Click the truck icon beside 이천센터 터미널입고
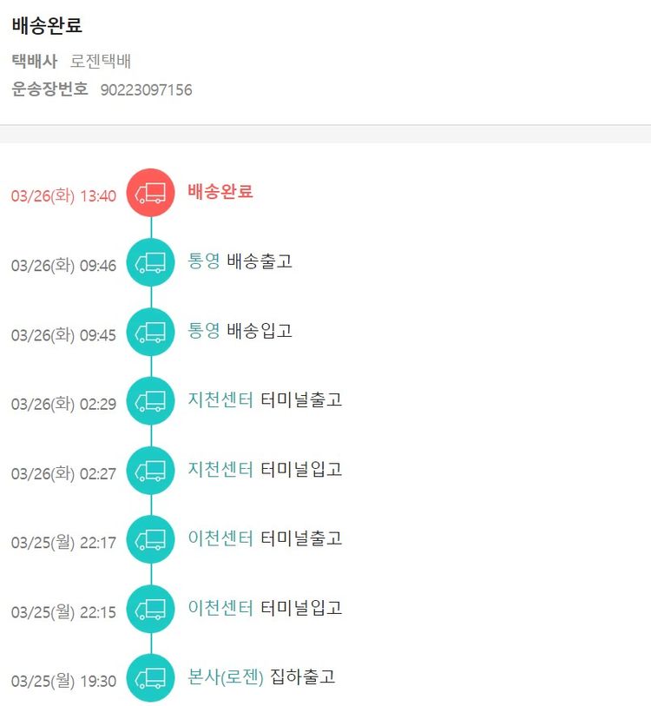 (x=151, y=609)
